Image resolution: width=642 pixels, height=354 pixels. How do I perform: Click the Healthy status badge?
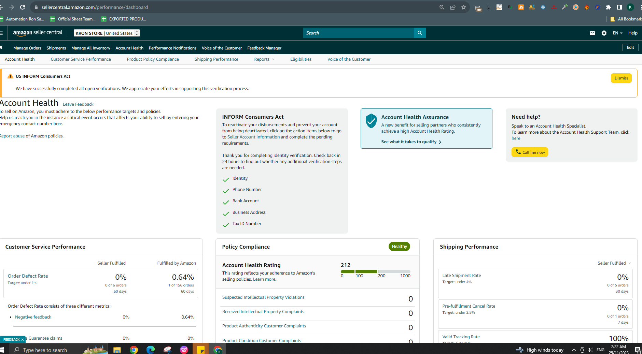[399, 247]
